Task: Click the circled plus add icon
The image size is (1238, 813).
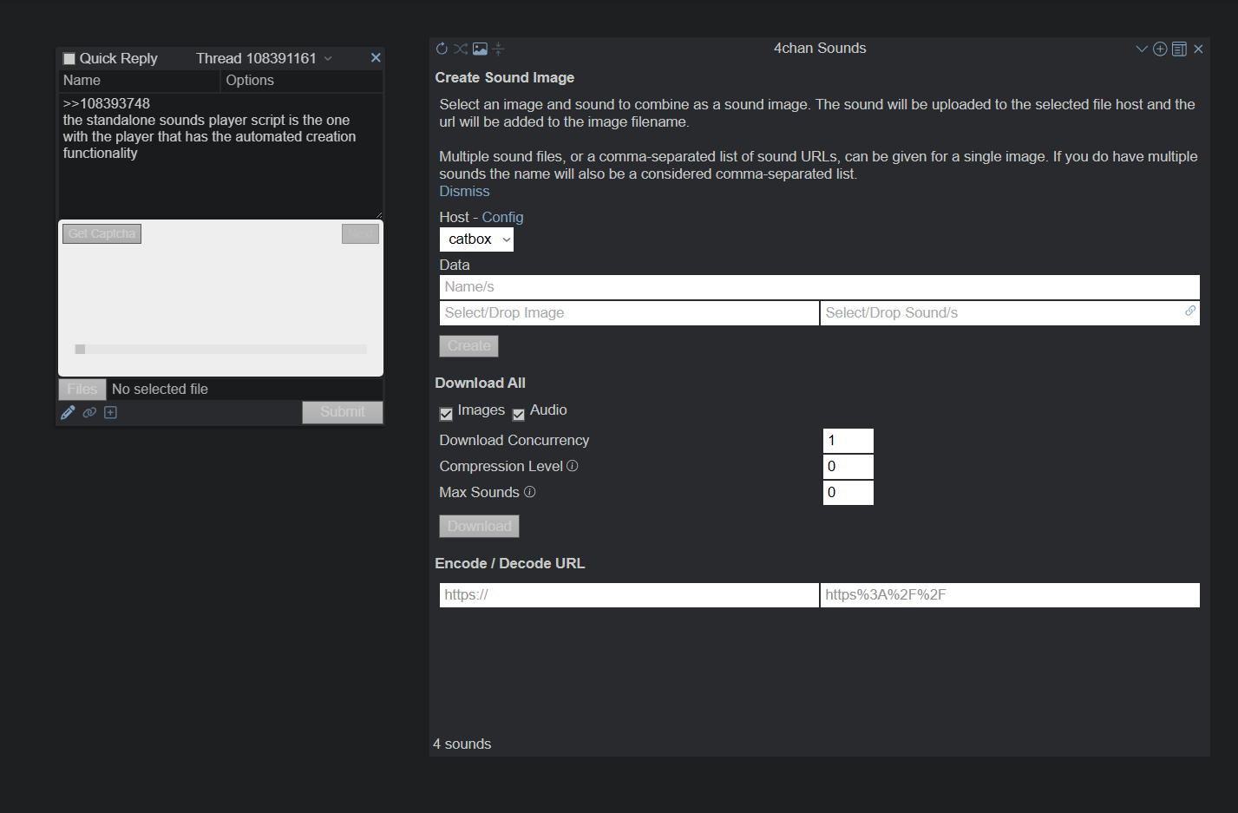Action: click(x=1160, y=49)
